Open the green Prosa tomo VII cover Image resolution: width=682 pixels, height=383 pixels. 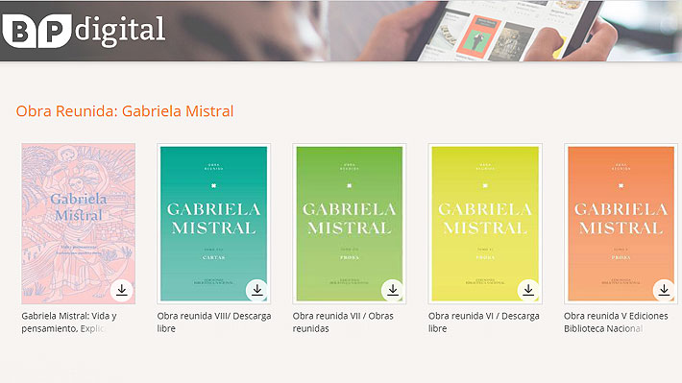tap(350, 224)
